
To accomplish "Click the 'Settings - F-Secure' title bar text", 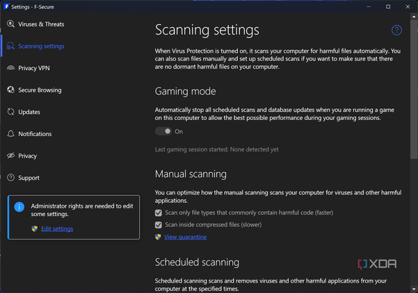I will [33, 7].
